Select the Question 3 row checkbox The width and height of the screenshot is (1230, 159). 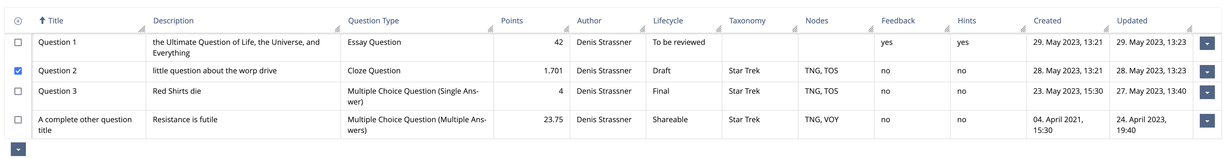point(18,92)
